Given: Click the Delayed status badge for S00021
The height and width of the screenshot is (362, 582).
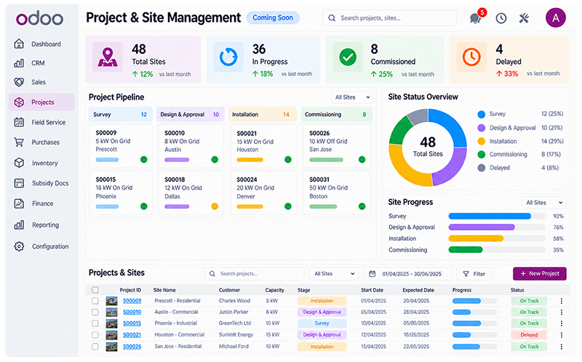Looking at the screenshot, I should point(529,334).
